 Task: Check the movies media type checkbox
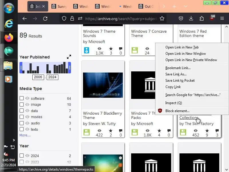[x=22, y=117]
